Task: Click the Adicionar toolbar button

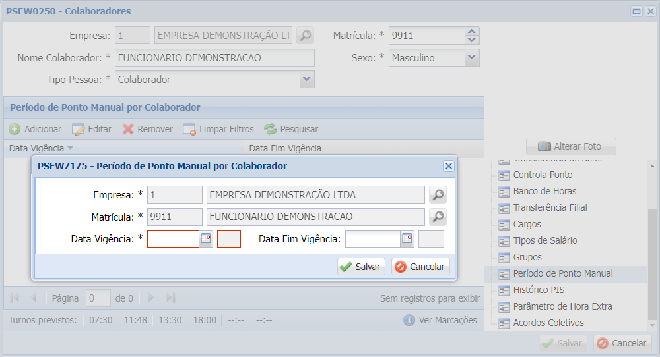Action: tap(36, 129)
